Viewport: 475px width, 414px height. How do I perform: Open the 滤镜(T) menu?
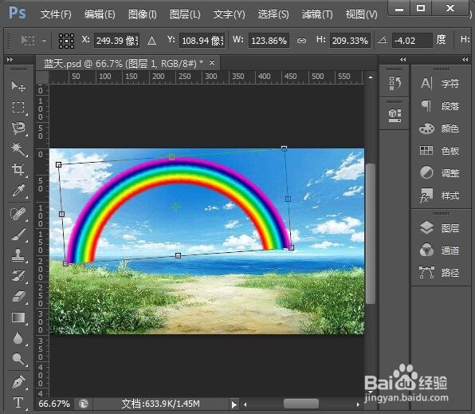(317, 14)
